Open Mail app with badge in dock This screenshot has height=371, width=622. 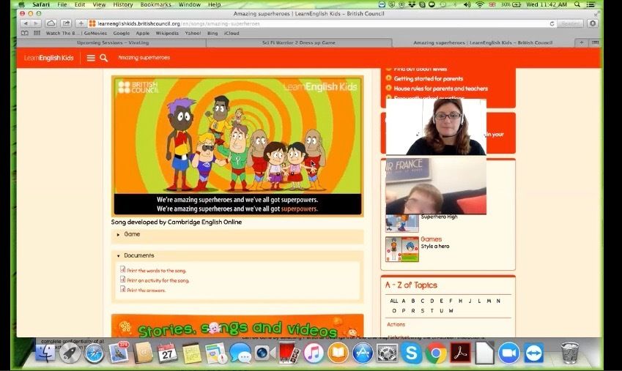(119, 352)
